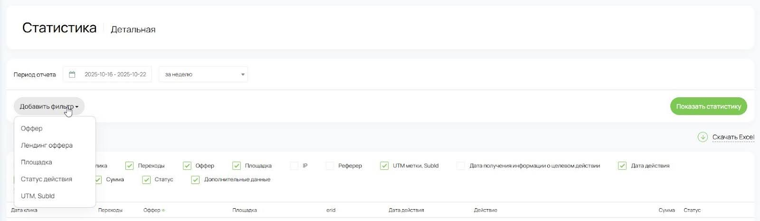Click the 'Дата клика' column header
Image resolution: width=760 pixels, height=221 pixels.
tap(24, 210)
